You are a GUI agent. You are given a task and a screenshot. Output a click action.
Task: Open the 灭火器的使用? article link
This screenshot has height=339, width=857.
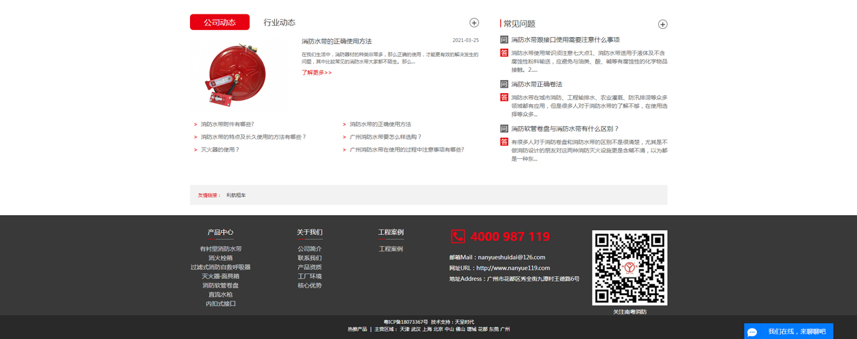pos(219,149)
